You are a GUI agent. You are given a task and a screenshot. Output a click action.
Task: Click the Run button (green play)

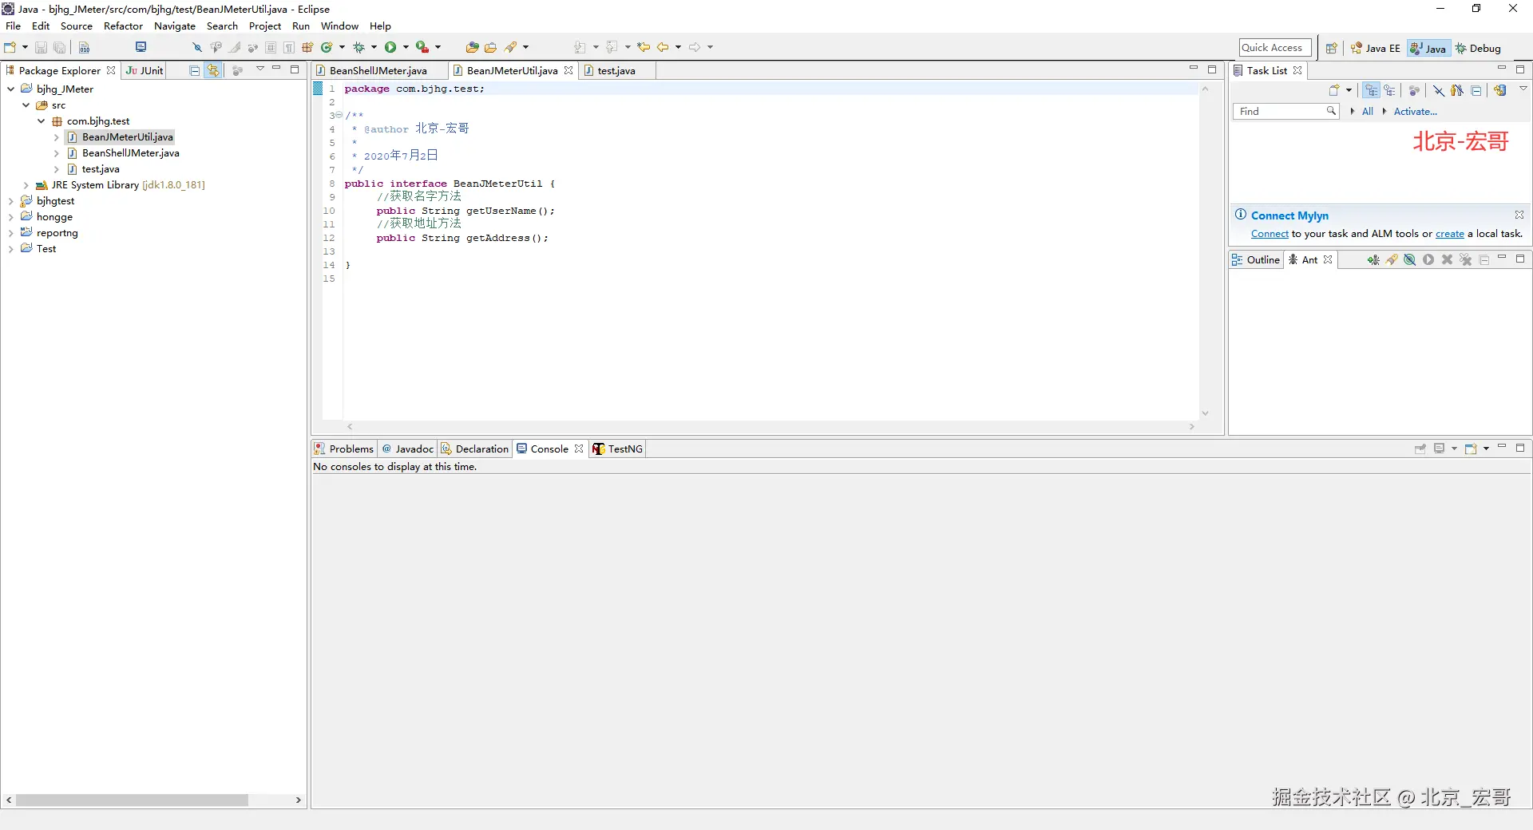[x=390, y=47]
